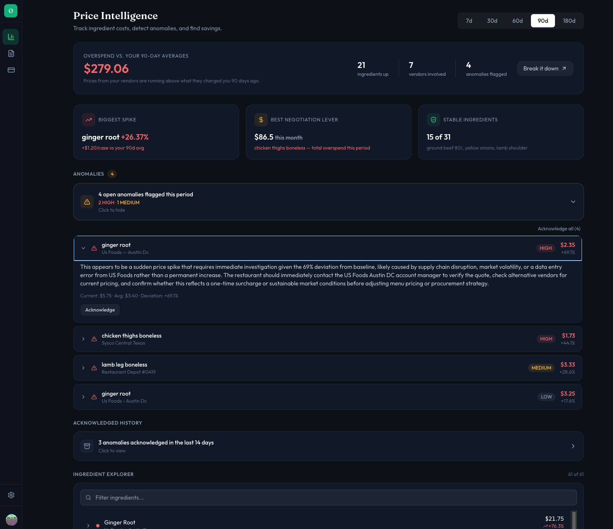Click the HIGH badge on the $2.35 ginger root row
This screenshot has height=529, width=613.
(546, 248)
